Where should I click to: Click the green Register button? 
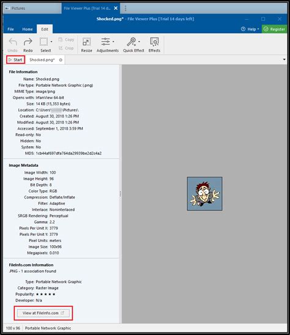click(x=274, y=29)
